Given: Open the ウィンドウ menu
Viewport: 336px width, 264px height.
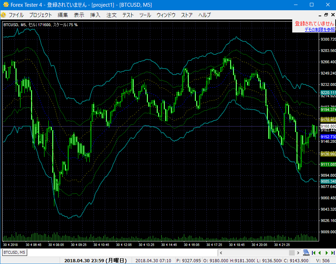Looking at the screenshot, I should [166, 15].
